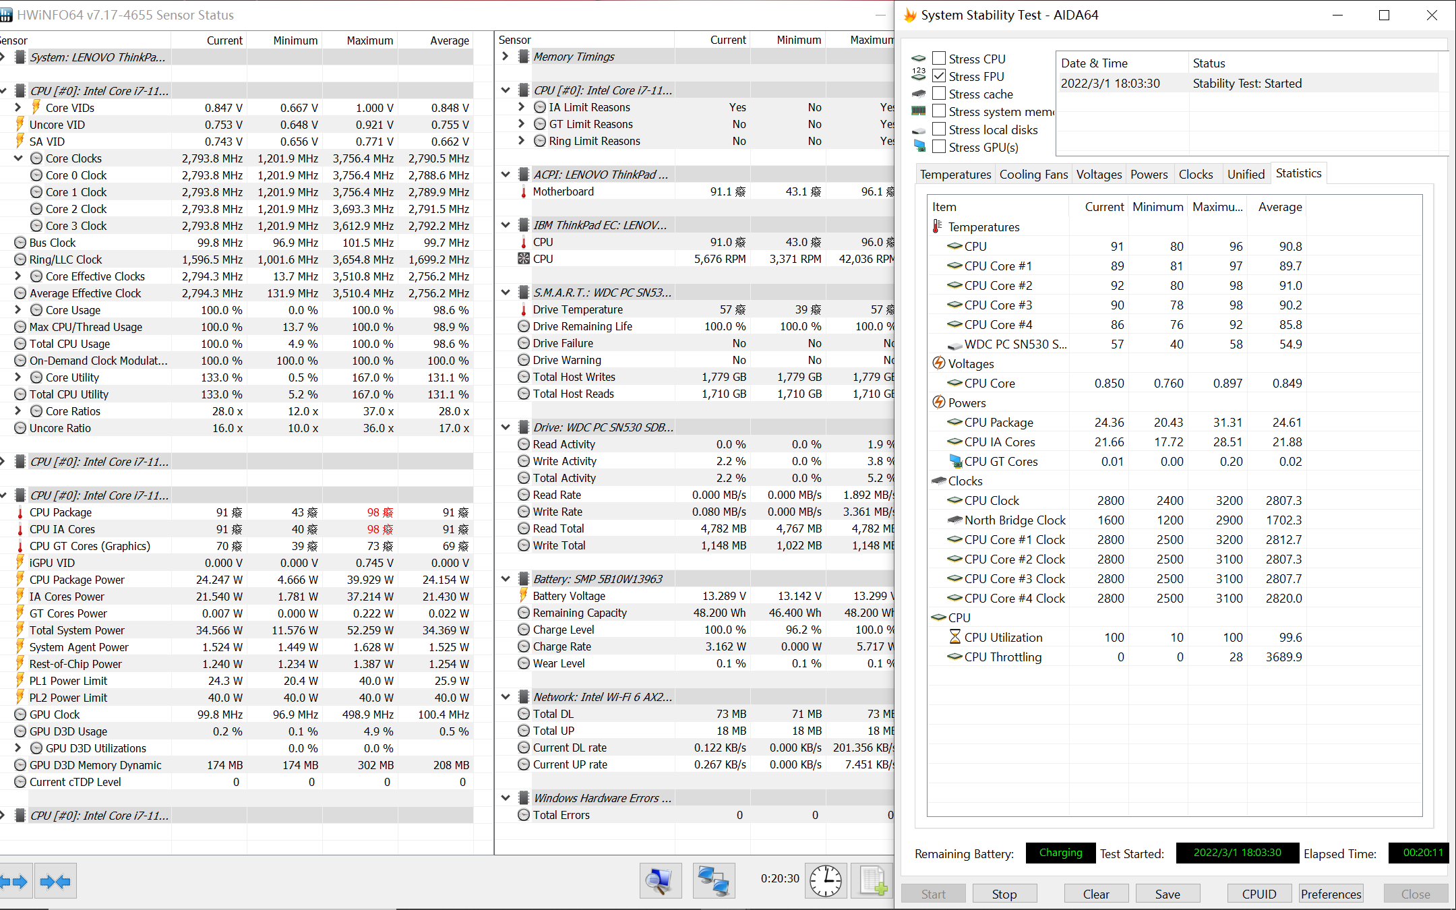Click CPU GT Cores monitor icon

click(x=954, y=461)
